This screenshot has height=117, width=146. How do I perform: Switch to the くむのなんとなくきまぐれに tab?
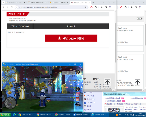click(16, 3)
